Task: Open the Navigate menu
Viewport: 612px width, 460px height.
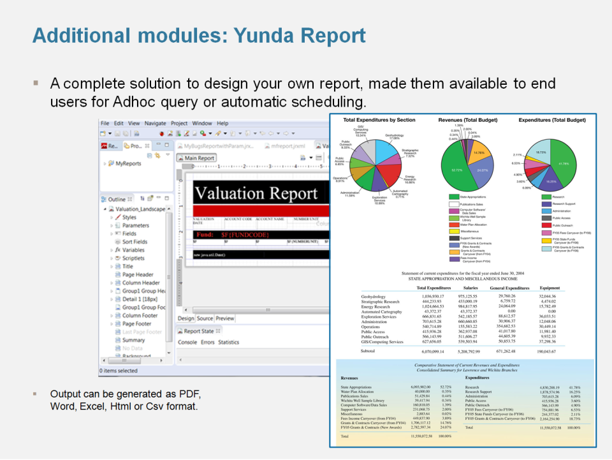Action: [x=155, y=123]
